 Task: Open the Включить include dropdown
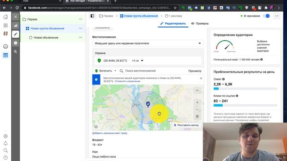coord(106,71)
